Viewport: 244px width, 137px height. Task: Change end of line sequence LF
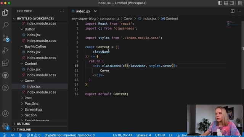pos(170,135)
